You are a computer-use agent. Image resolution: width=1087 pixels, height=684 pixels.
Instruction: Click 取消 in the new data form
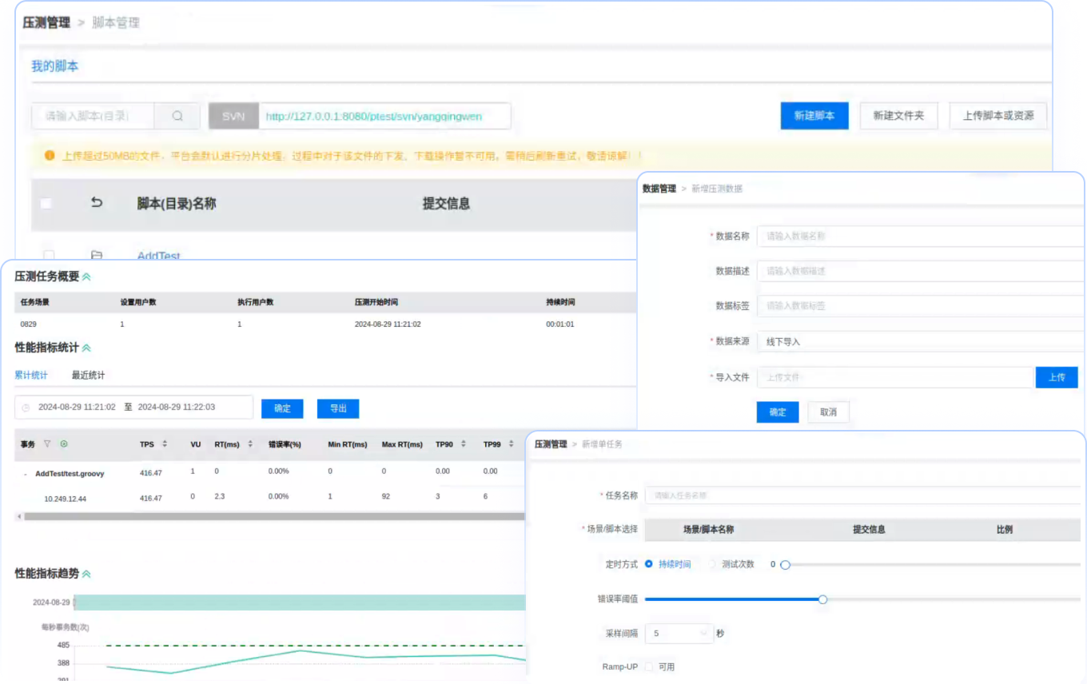(828, 412)
